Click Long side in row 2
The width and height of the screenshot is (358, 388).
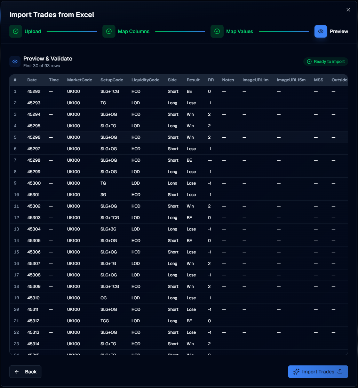coord(172,103)
